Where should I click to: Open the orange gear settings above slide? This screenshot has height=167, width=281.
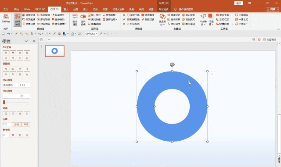point(259,39)
